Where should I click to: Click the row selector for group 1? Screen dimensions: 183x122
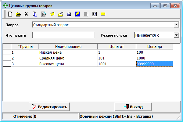pos(7,52)
